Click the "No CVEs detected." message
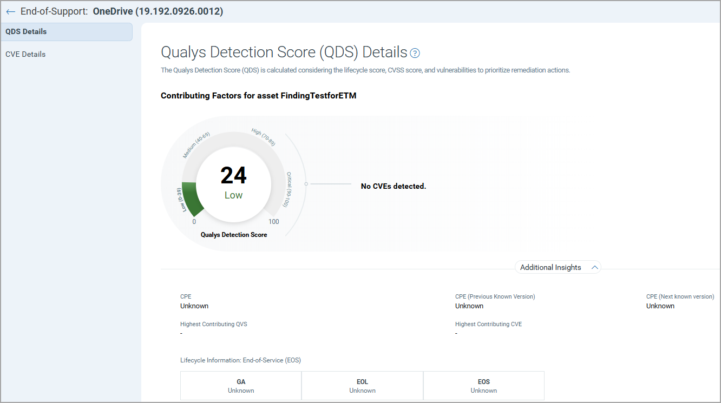The width and height of the screenshot is (721, 403). (x=394, y=186)
